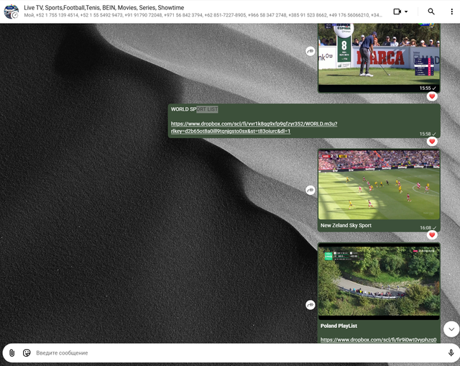The height and width of the screenshot is (366, 460).
Task: Select the WORLD SPORT LIST heading text
Action: point(194,109)
